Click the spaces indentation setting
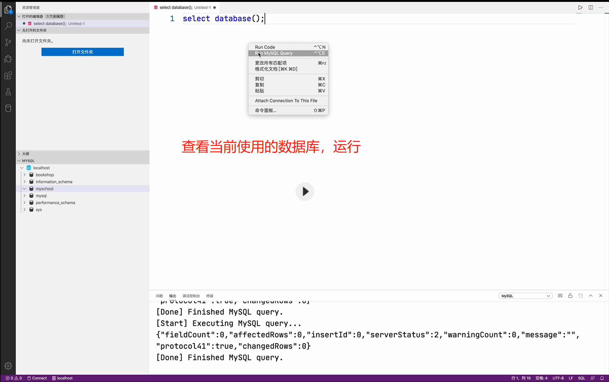The height and width of the screenshot is (382, 609). pos(542,378)
